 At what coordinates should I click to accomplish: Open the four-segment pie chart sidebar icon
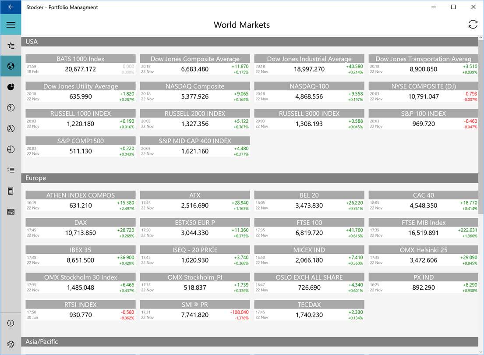point(11,149)
